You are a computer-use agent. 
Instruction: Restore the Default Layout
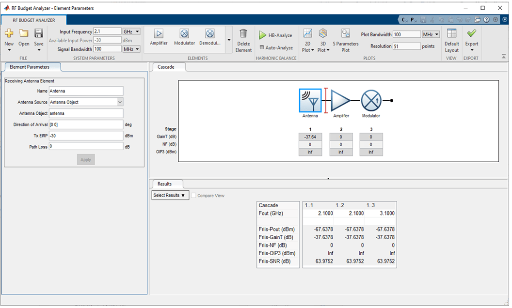(451, 40)
